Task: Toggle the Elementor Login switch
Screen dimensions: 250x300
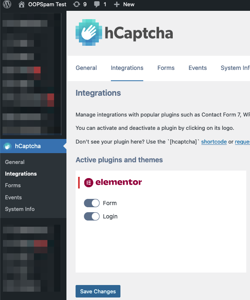Action: point(92,216)
